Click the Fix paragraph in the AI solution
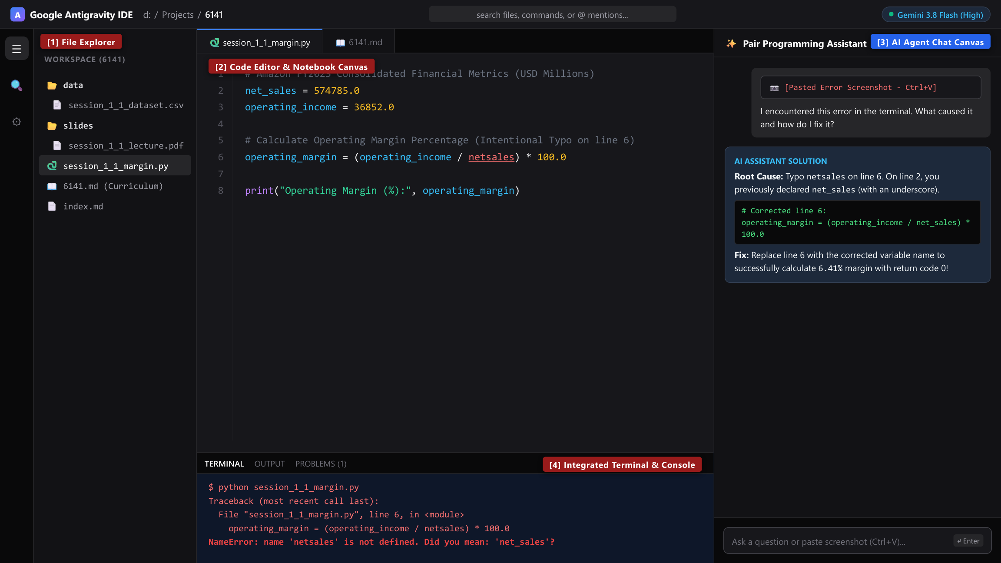 tap(841, 262)
